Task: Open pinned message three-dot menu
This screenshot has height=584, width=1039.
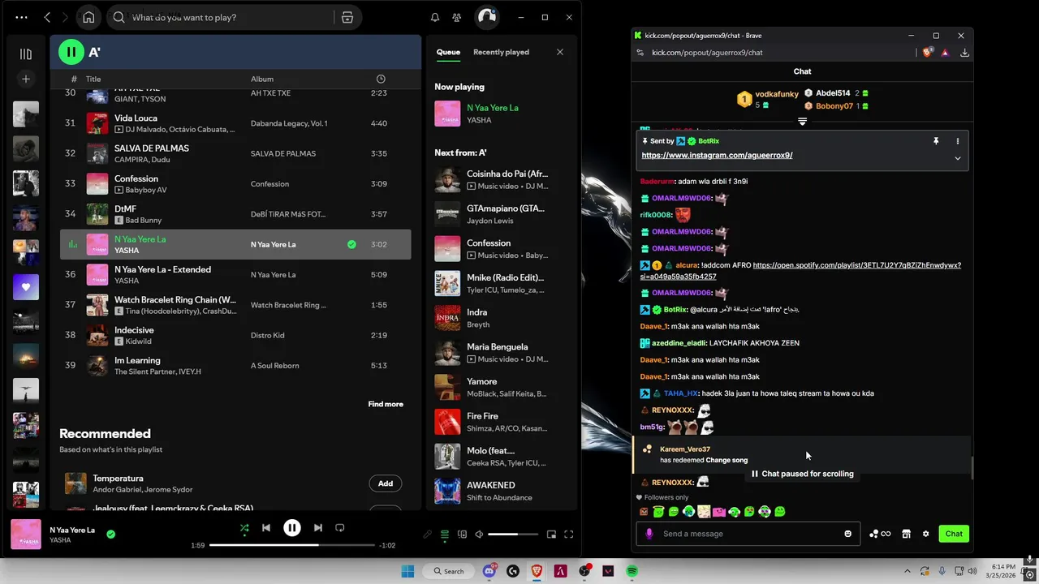Action: [x=958, y=141]
